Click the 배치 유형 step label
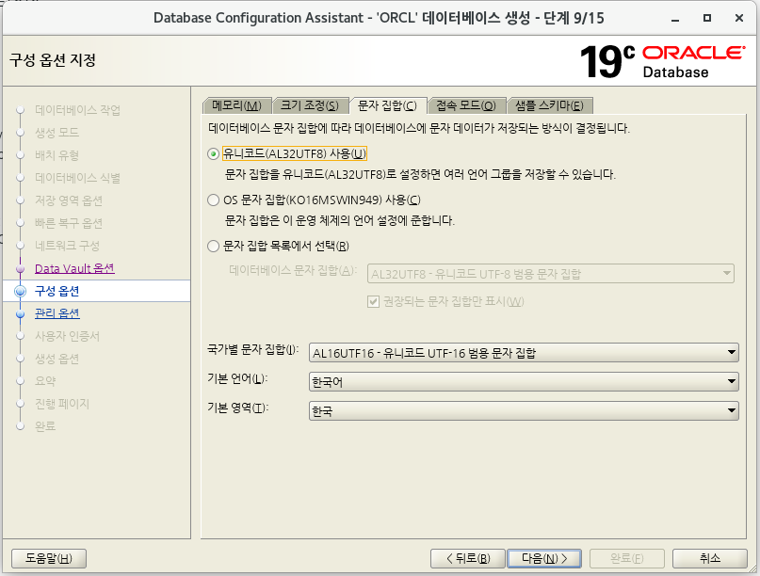This screenshot has width=760, height=576. 57,155
